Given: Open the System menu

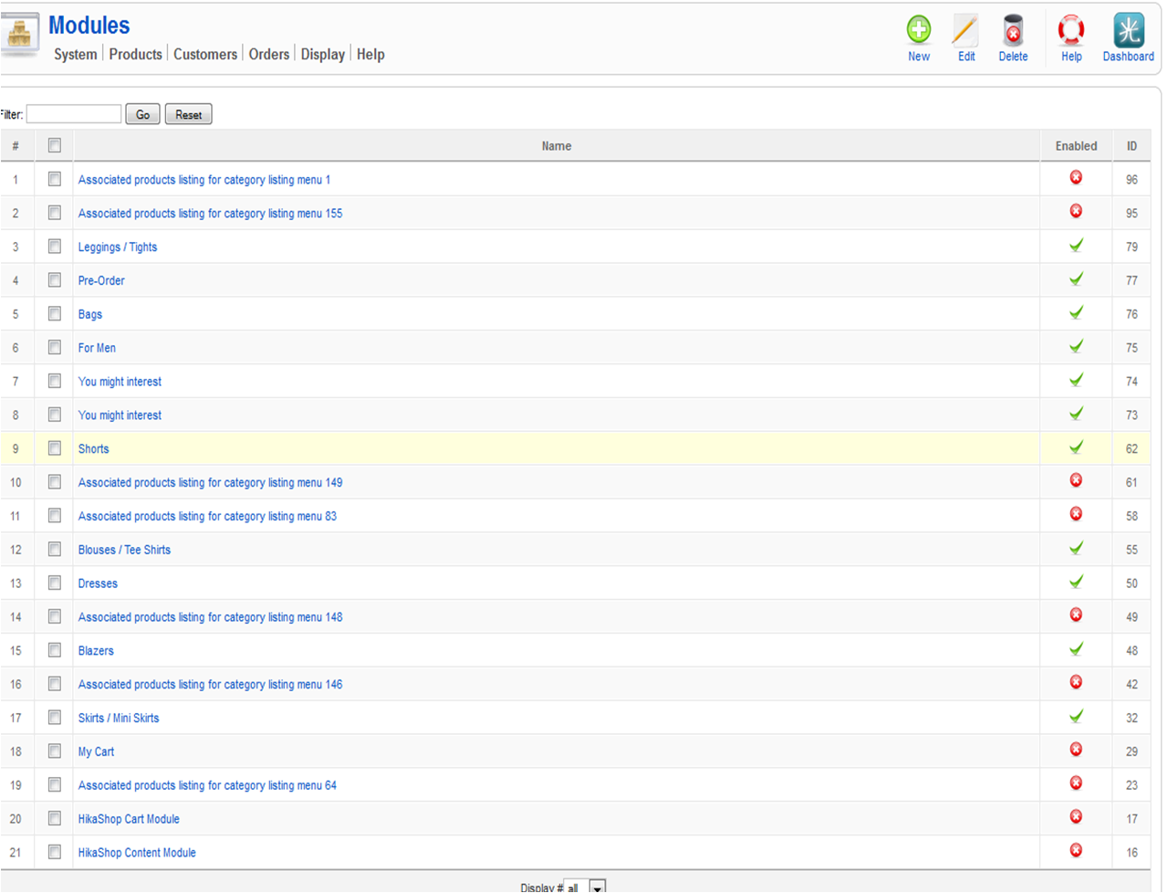Looking at the screenshot, I should [x=75, y=54].
